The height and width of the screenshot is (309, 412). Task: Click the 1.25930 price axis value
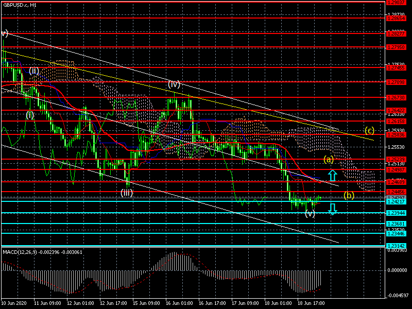pyautogui.click(x=396, y=130)
